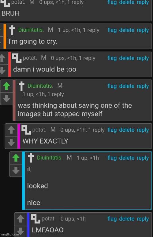This screenshot has width=153, height=237.
Task: Flag the "LMFAOAO" comment
Action: 112,219
